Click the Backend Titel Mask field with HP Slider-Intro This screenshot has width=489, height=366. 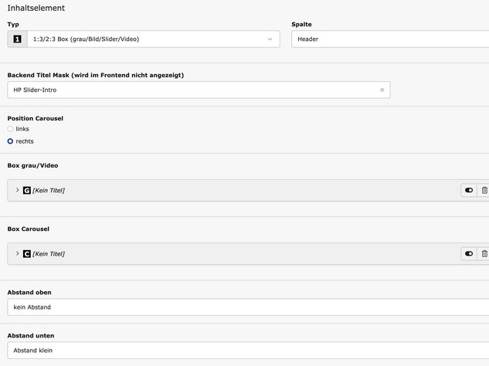pos(199,90)
